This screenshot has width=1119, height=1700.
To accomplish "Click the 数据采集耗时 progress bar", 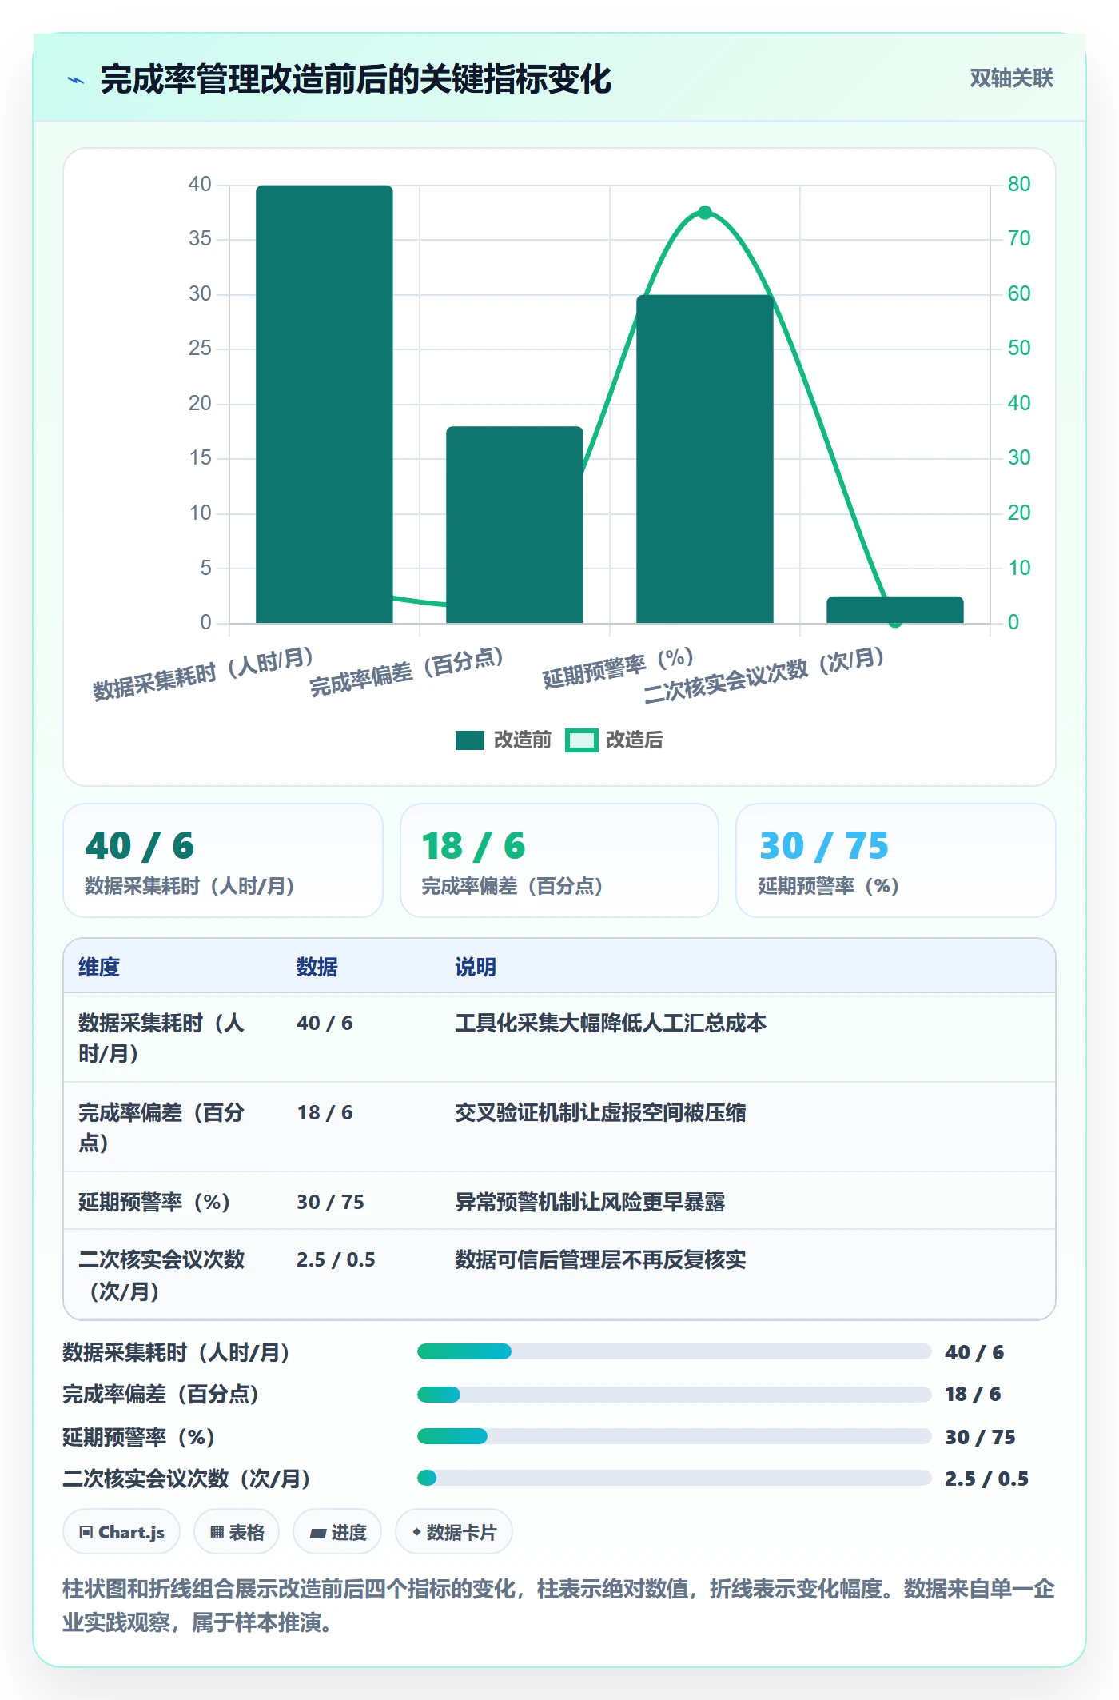I will 674,1351.
